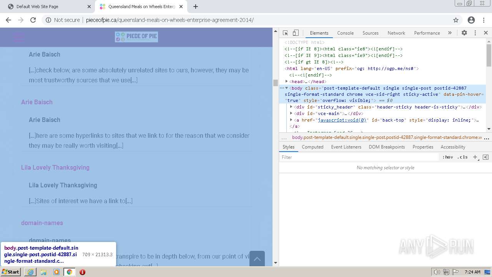The image size is (492, 277).
Task: Select the Elements tab
Action: pos(319,33)
